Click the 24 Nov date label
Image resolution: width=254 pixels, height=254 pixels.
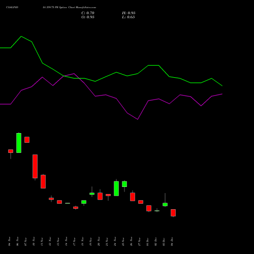tap(115, 241)
